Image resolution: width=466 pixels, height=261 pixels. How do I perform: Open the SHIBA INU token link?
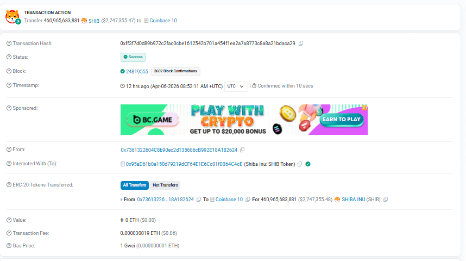coord(354,200)
